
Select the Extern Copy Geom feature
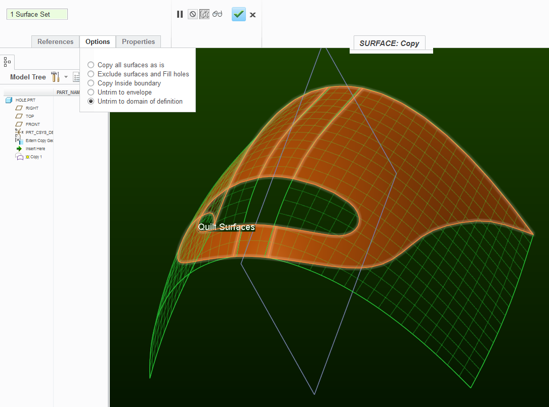(34, 141)
